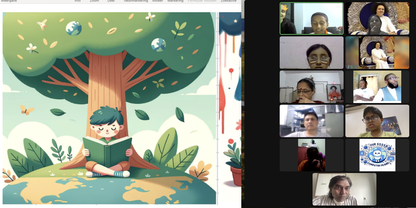Select the video tile of the girl with glasses

pos(312,52)
